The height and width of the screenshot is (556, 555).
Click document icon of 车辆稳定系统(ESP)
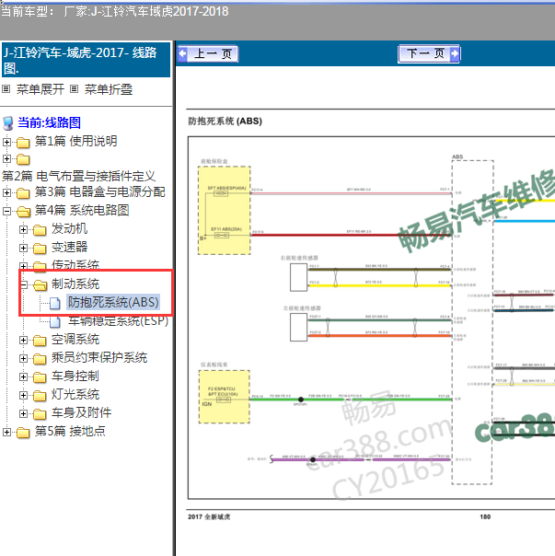[x=55, y=322]
